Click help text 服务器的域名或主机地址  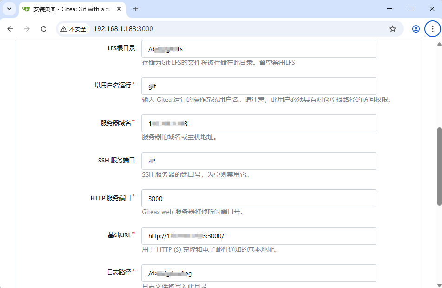179,137
